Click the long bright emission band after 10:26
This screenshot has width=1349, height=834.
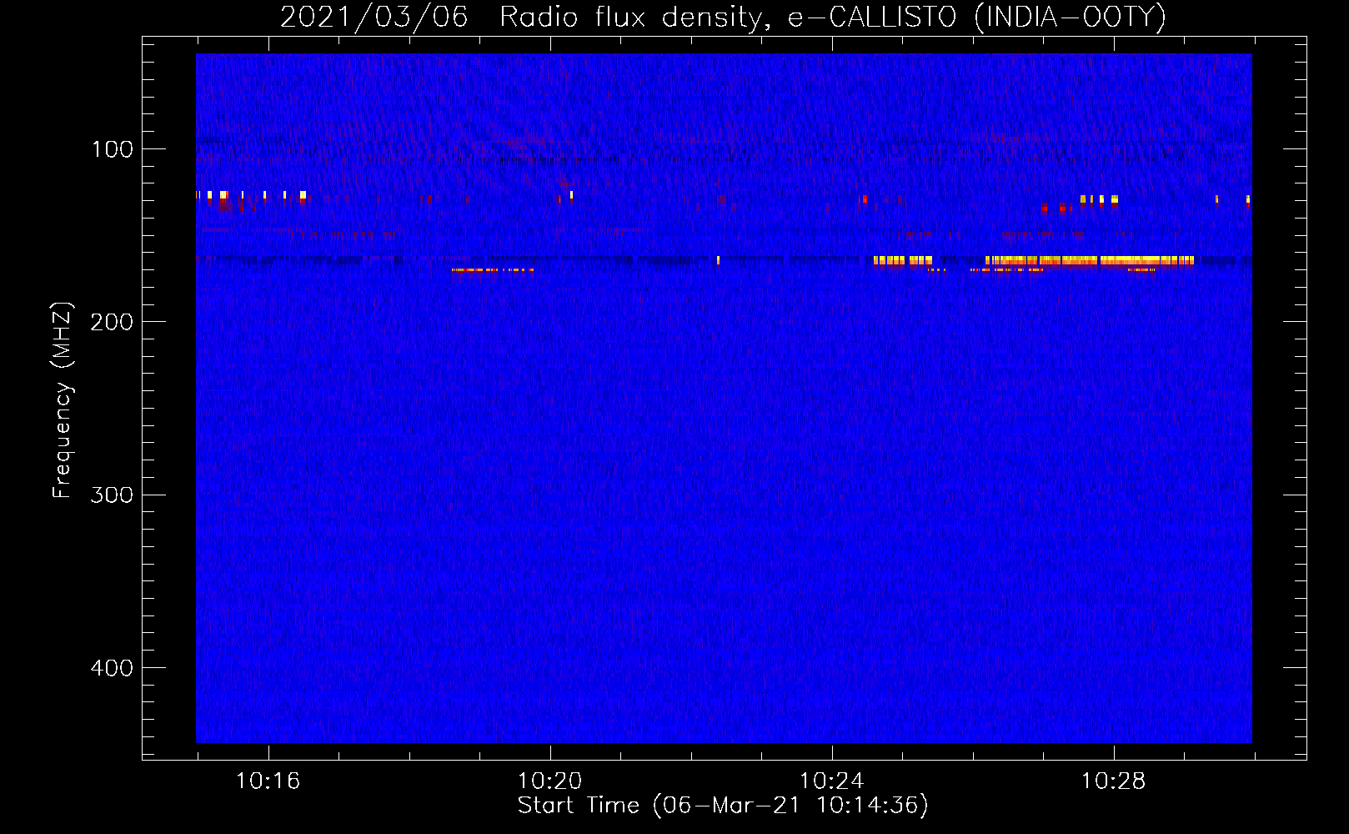coord(1089,261)
